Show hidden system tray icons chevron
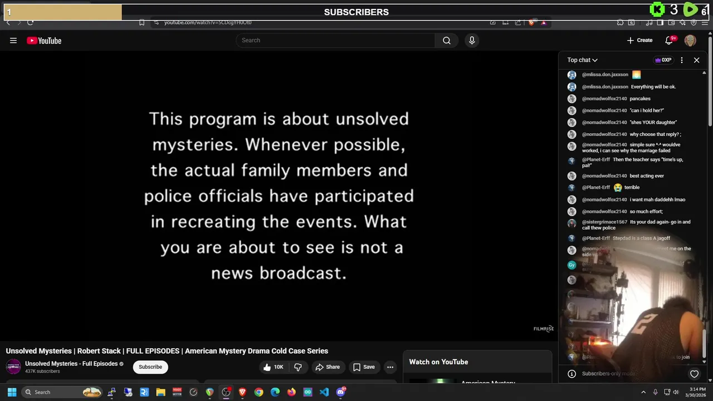The image size is (713, 401). click(x=643, y=392)
